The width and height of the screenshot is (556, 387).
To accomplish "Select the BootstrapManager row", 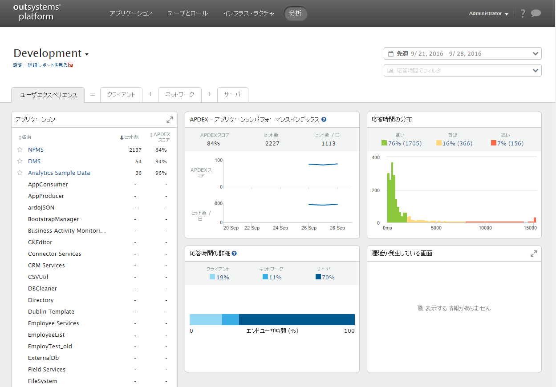I will click(x=94, y=219).
